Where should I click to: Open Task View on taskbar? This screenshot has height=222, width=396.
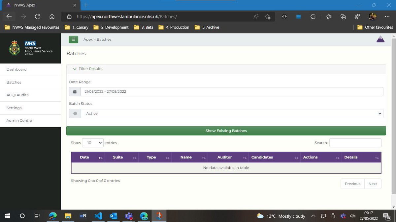tap(37, 216)
